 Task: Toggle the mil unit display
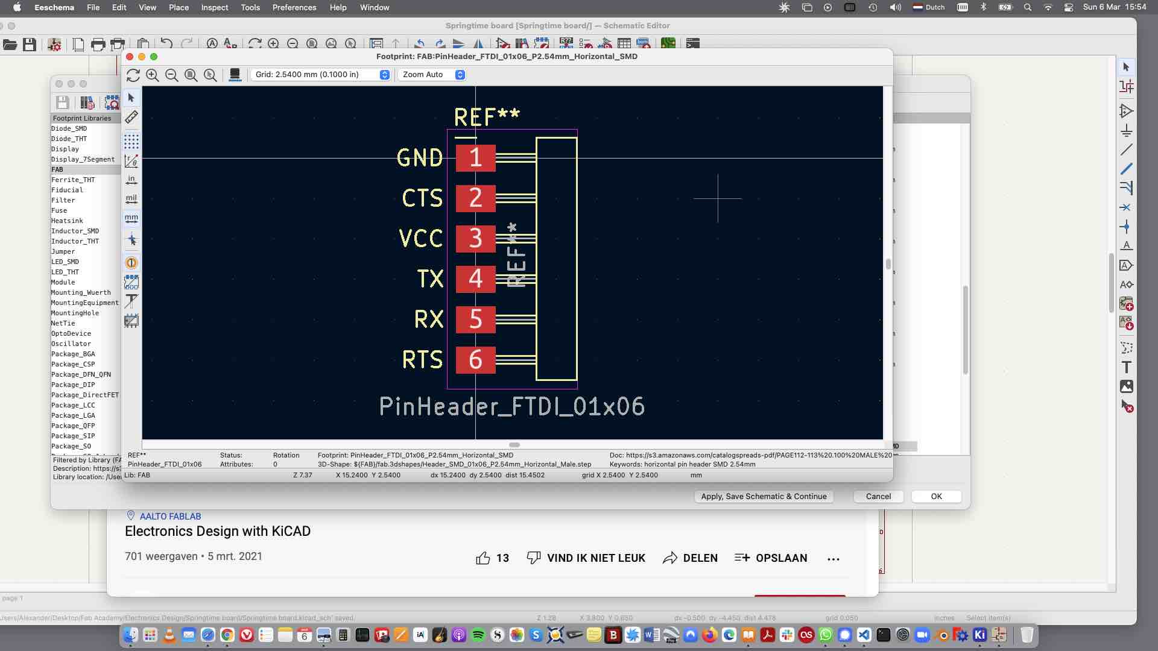pos(131,198)
